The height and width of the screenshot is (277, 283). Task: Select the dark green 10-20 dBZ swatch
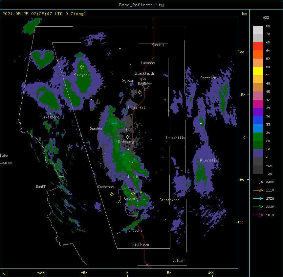coord(258,145)
